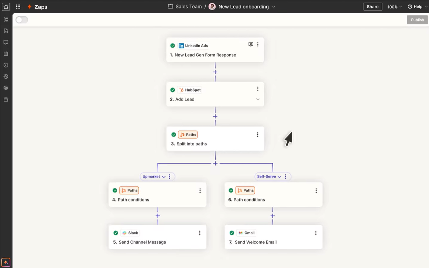Screen dimensions: 429x268
Task: Click the note icon on the LinkedIn Ads step
Action: tap(251, 44)
